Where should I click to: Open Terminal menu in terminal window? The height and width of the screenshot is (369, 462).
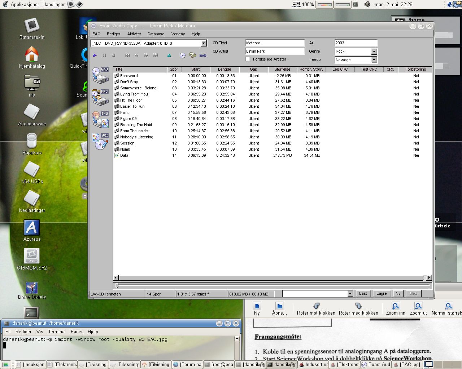(57, 332)
